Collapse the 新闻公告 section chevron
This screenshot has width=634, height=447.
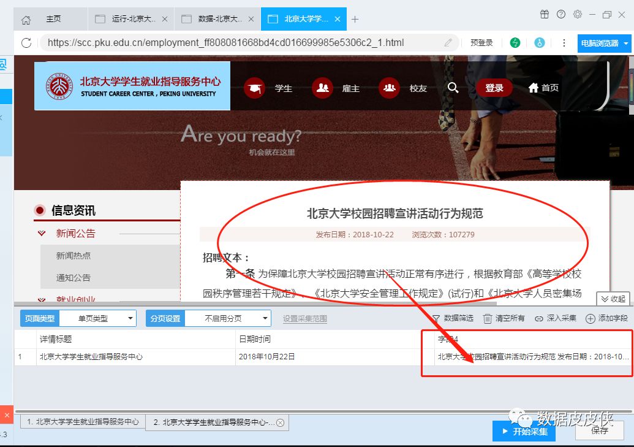(41, 233)
